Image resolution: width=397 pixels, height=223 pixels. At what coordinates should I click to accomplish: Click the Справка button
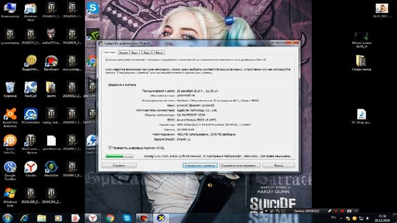coord(119,165)
